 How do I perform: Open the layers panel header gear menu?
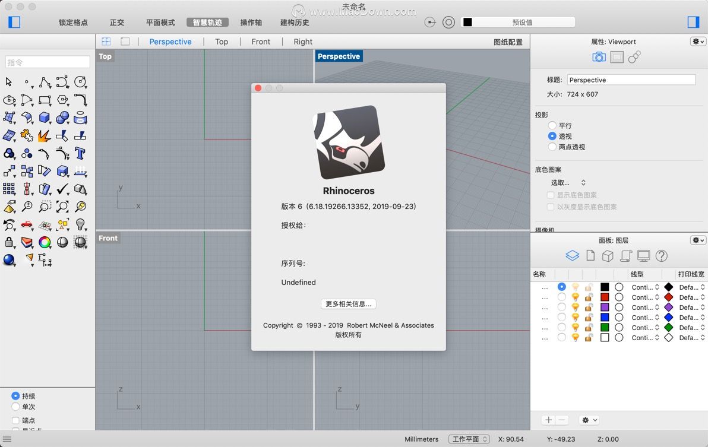[x=698, y=240]
